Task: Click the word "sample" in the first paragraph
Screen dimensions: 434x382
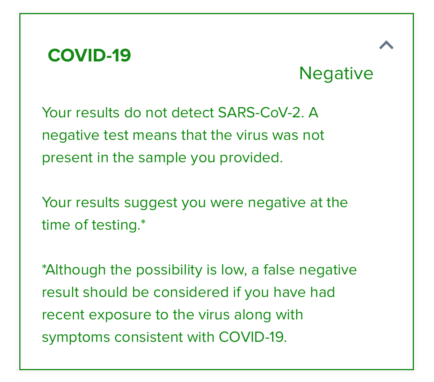Action: point(163,158)
